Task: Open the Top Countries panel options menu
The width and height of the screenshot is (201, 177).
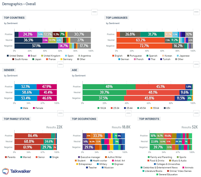Action: [95, 12]
